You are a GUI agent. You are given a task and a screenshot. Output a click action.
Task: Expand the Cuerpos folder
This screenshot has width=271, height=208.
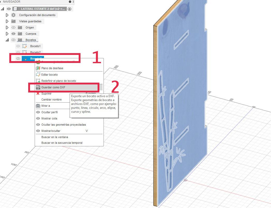[x=7, y=34]
